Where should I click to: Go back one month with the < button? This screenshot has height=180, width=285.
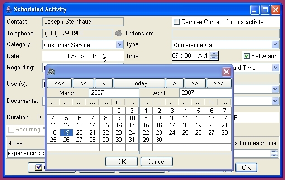(x=104, y=83)
